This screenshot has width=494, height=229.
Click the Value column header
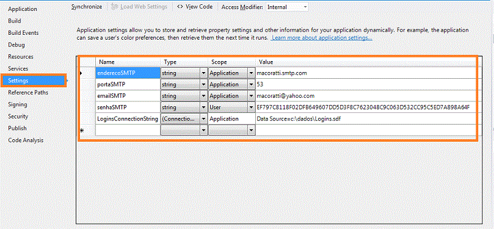(366, 62)
